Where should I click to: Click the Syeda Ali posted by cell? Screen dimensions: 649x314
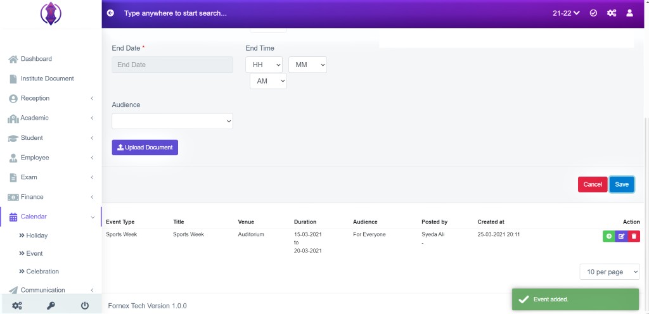coord(433,235)
